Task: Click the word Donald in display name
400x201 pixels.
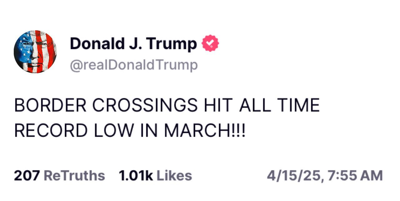Action: (97, 43)
